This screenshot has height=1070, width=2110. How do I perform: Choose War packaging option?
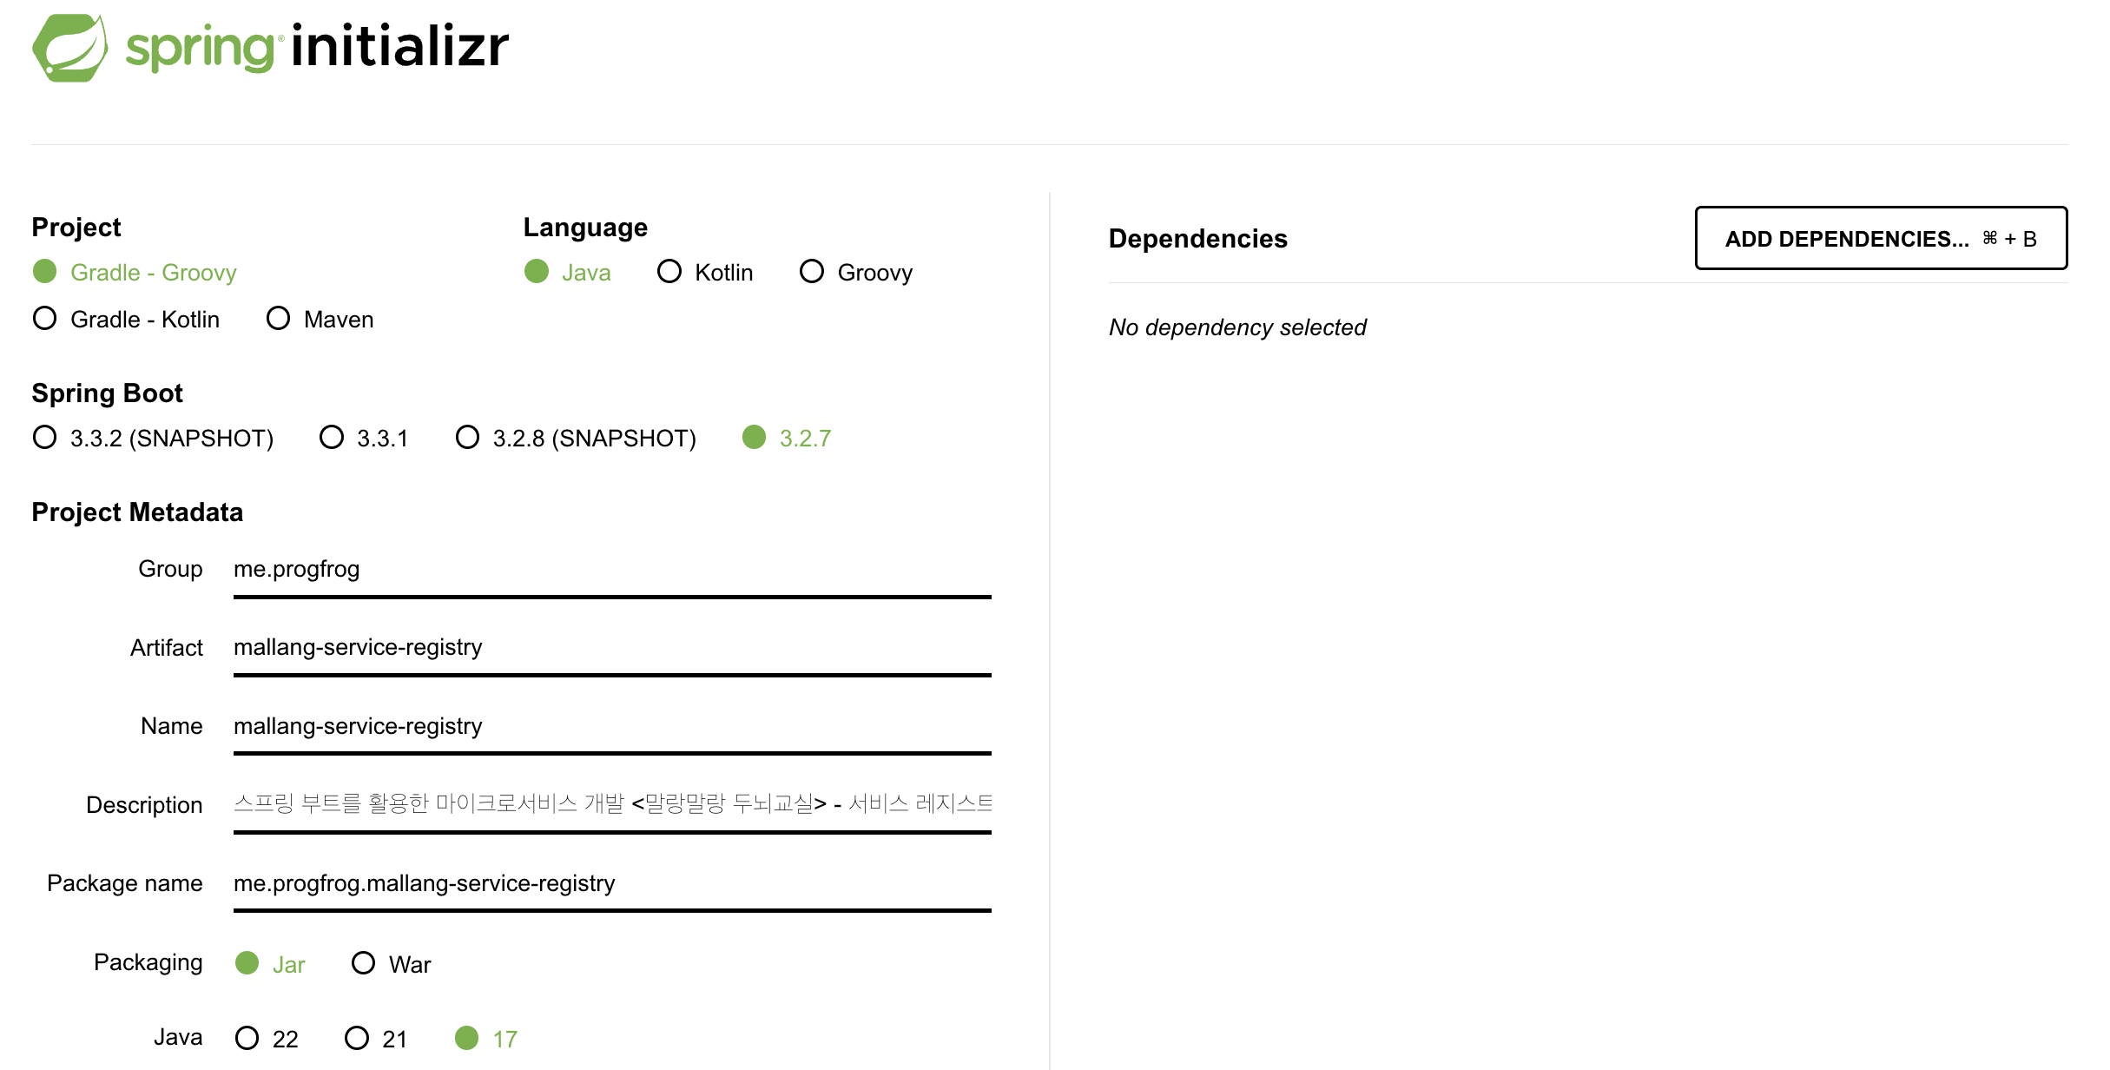tap(363, 963)
